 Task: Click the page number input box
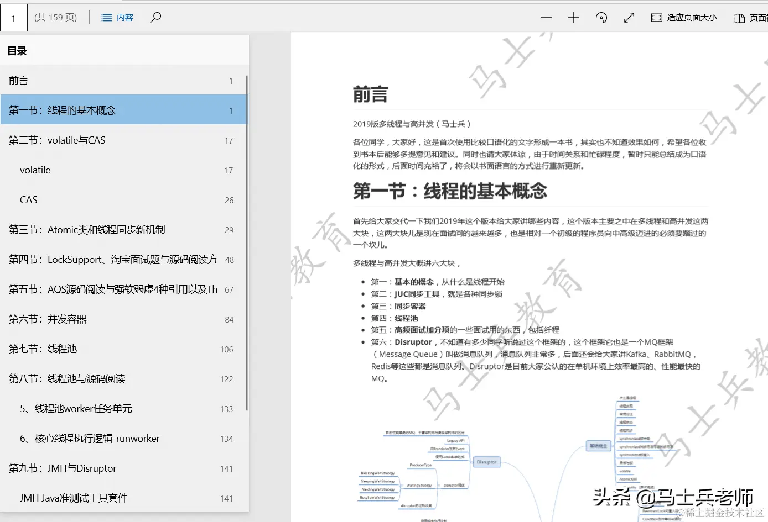point(13,17)
